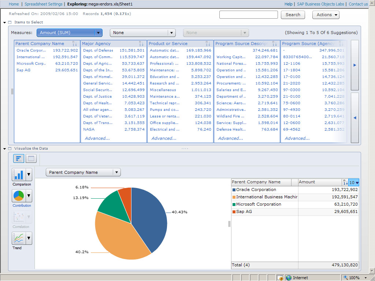This screenshot has height=281, width=375.
Task: Sort the Major Agency column icon
Action: (x=141, y=44)
